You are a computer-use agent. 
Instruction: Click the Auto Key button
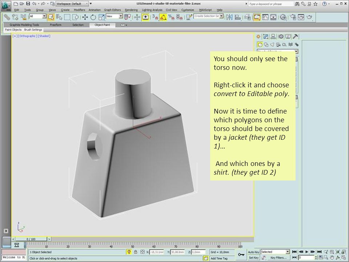point(254,252)
